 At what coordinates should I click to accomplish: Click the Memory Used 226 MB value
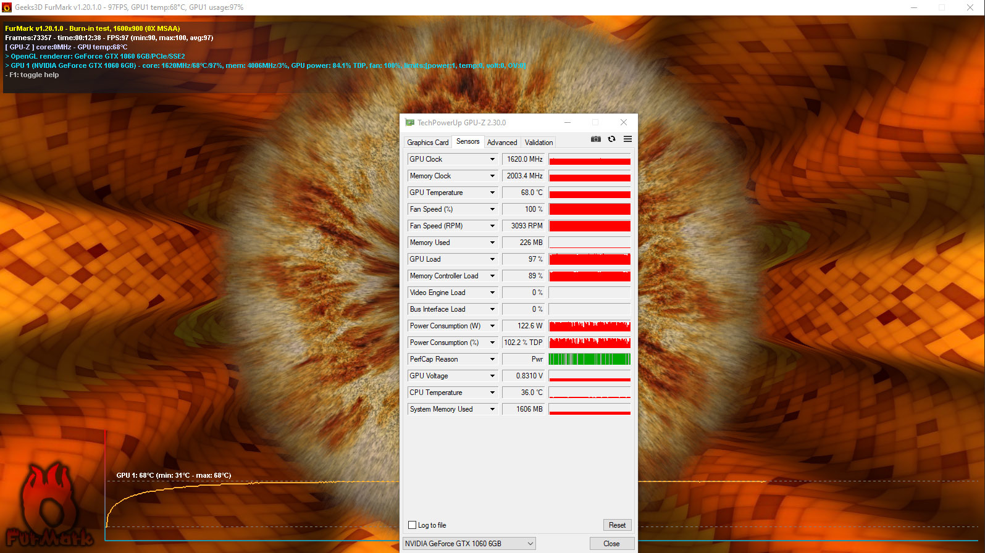[524, 243]
